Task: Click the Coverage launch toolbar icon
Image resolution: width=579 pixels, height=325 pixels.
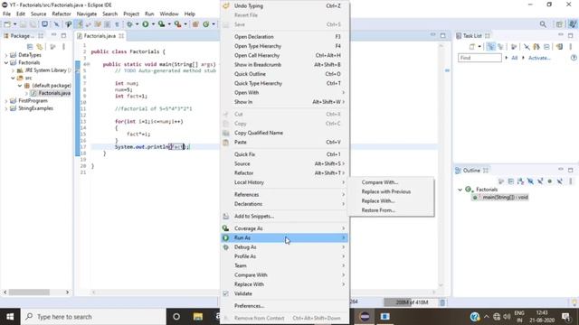Action: pos(161,24)
